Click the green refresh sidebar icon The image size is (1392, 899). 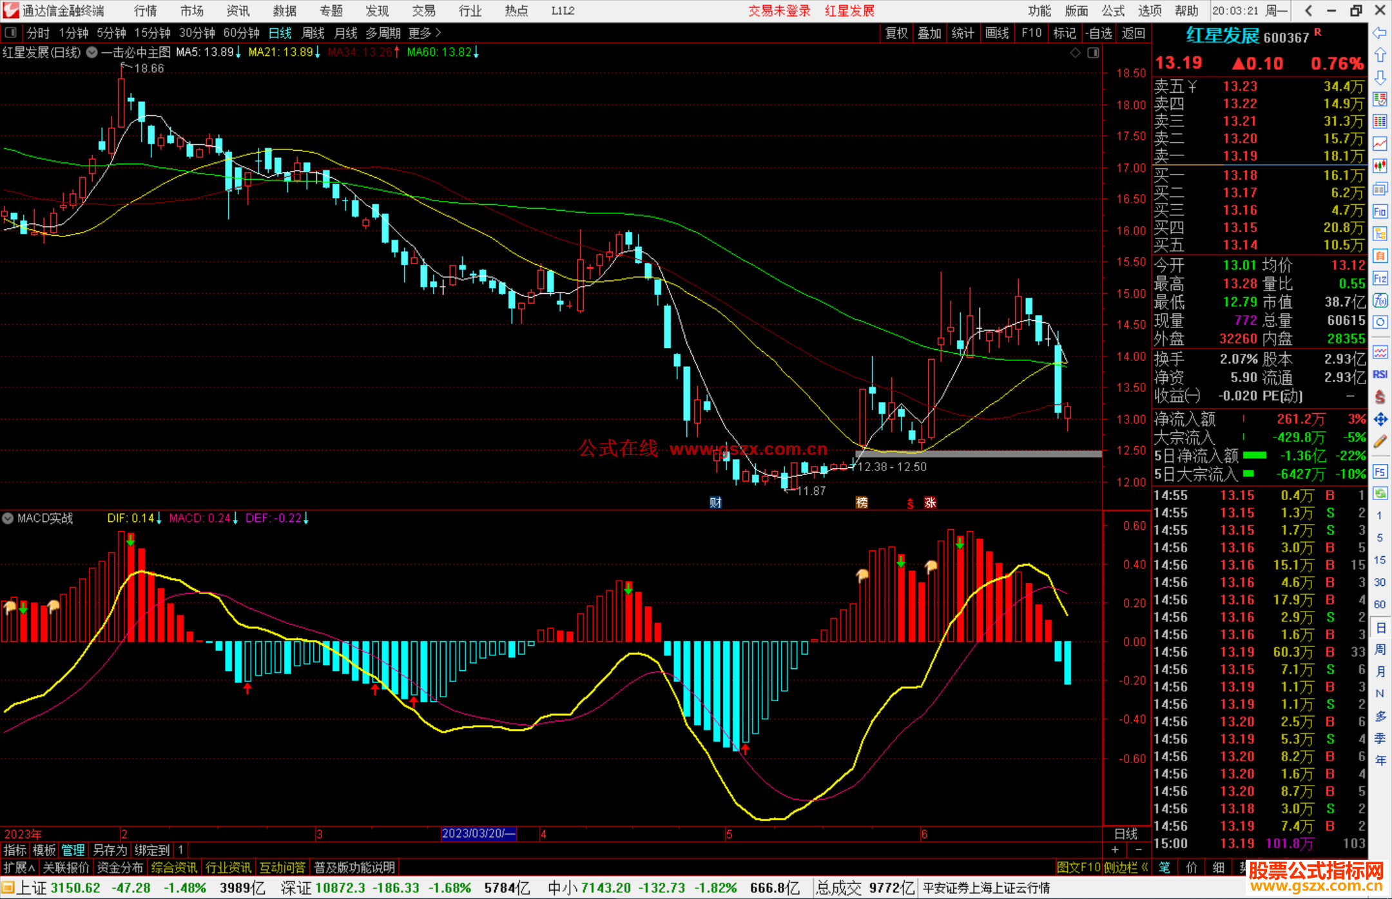1380,494
